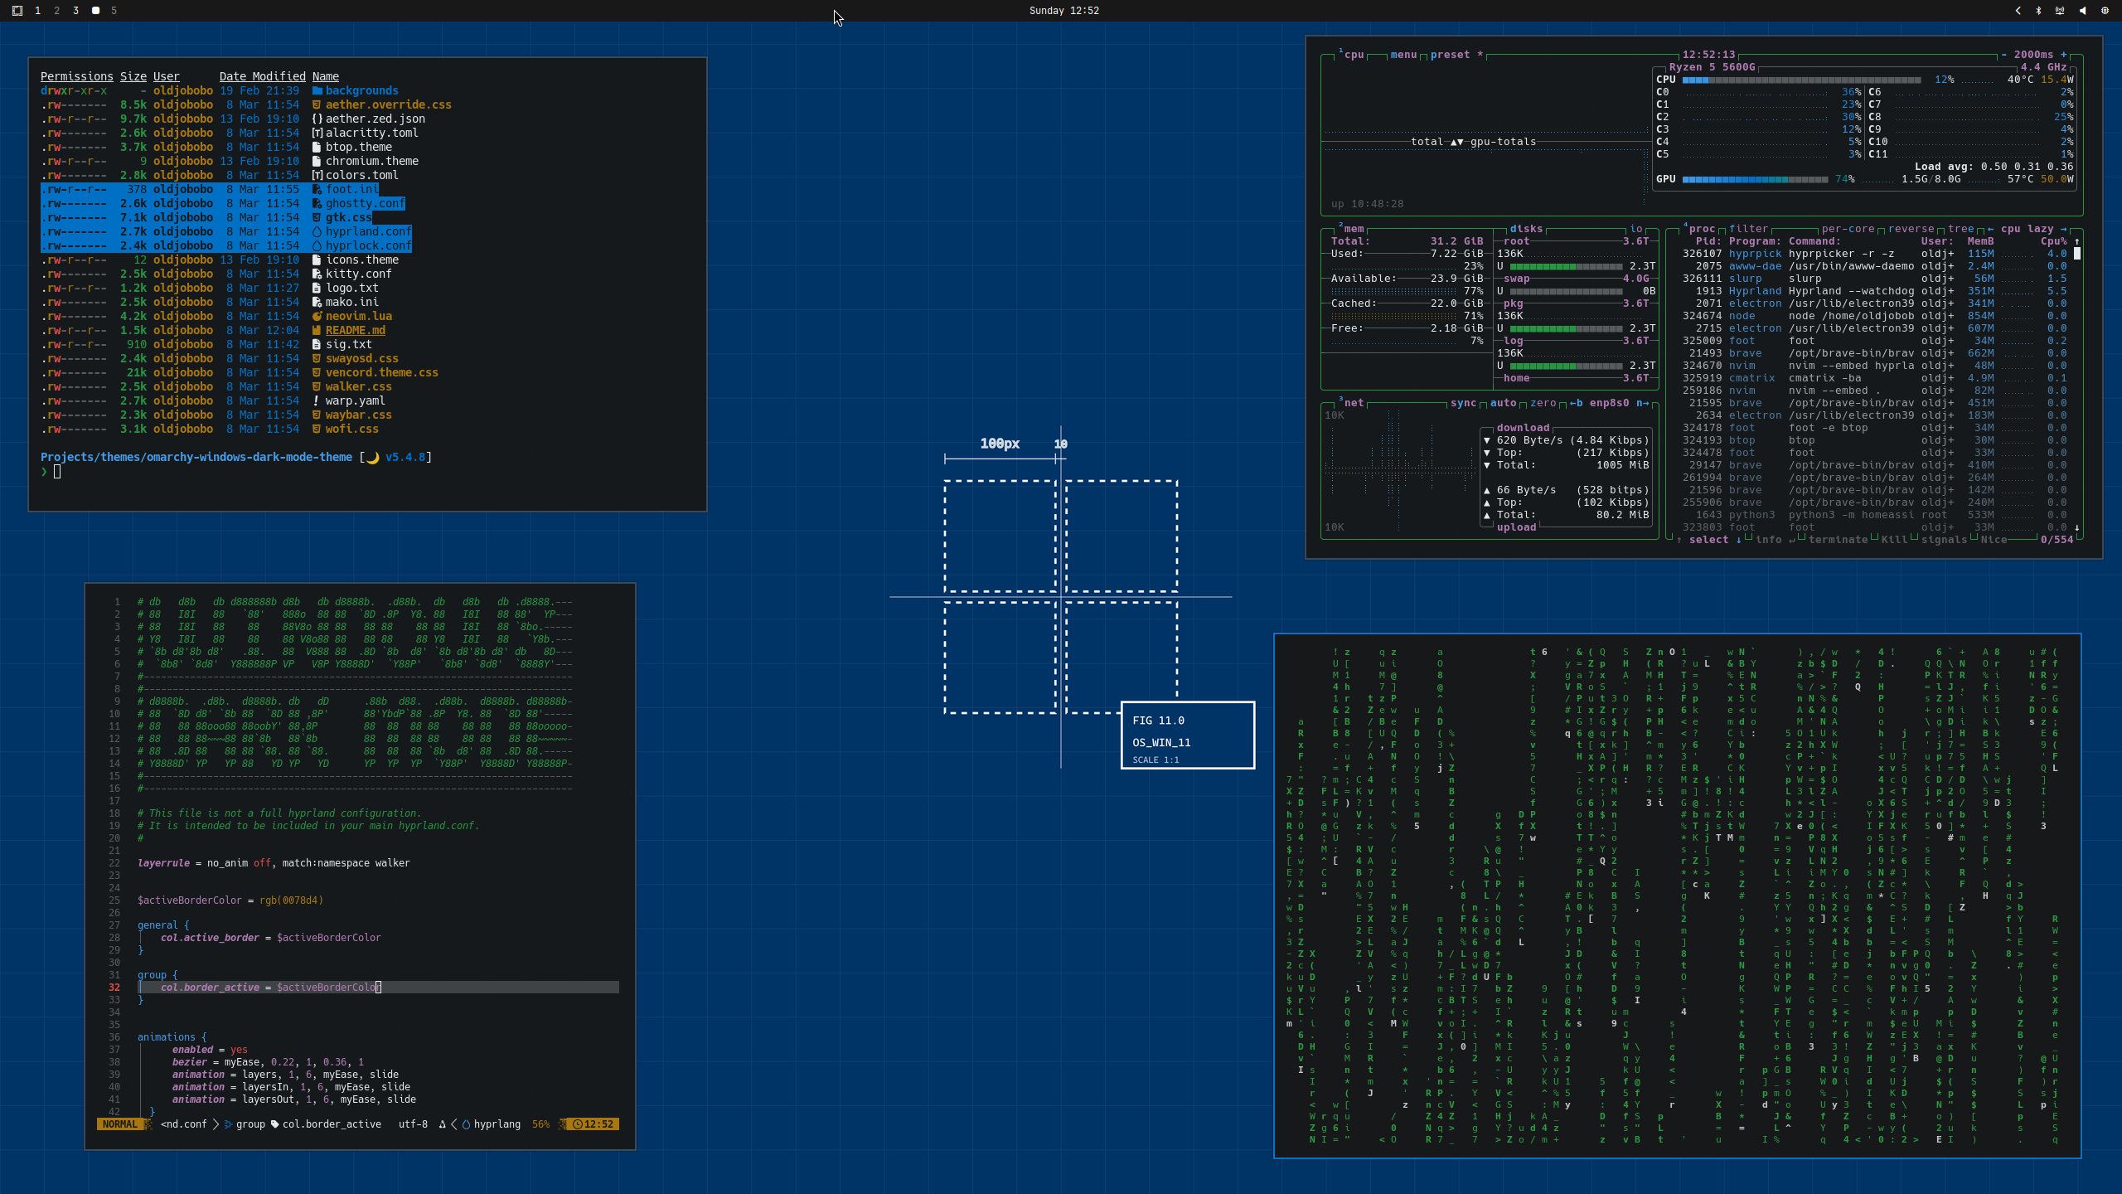Screen dimensions: 2122x1194
Task: Click the plus to increase update interval
Action: pyautogui.click(x=2063, y=55)
